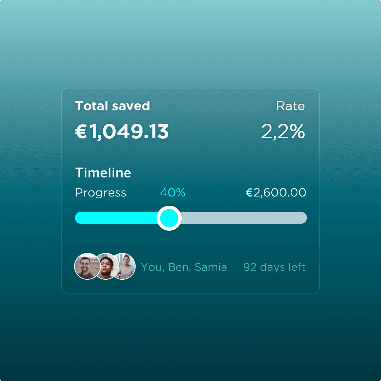Click the "92 days left" text

274,267
